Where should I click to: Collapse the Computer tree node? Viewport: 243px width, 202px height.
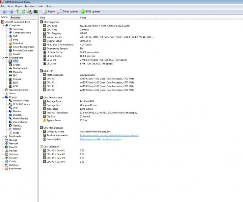3,26
